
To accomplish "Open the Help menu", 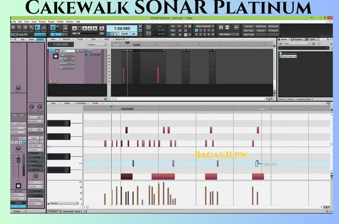I will pyautogui.click(x=78, y=22).
